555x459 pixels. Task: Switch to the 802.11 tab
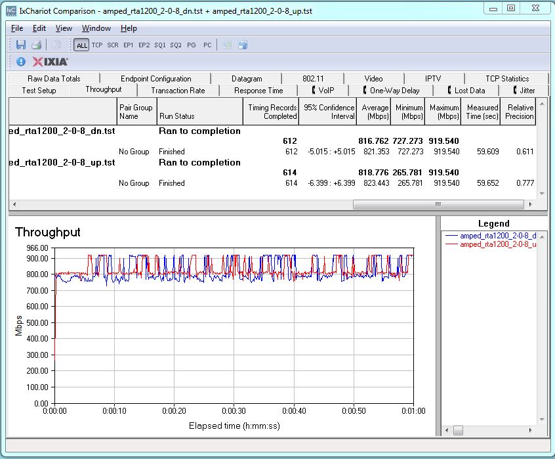click(313, 79)
